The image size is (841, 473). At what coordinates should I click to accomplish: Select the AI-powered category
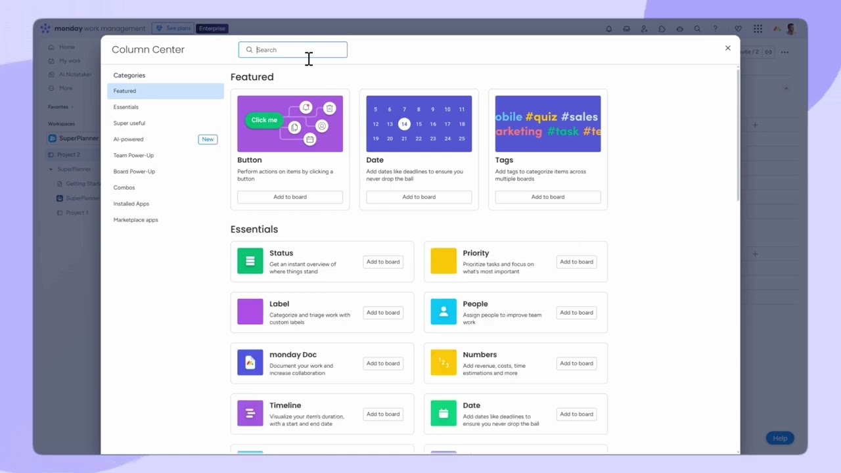(166, 139)
